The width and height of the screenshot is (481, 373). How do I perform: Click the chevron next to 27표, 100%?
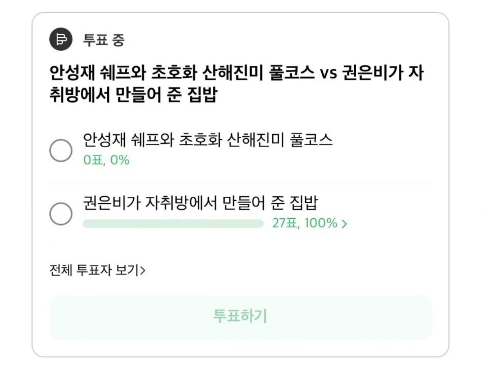[344, 224]
